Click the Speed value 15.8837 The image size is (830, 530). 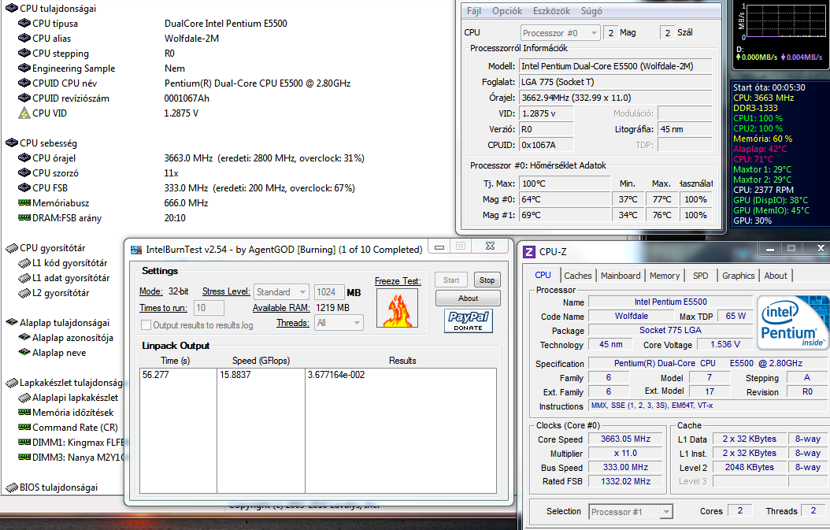235,374
